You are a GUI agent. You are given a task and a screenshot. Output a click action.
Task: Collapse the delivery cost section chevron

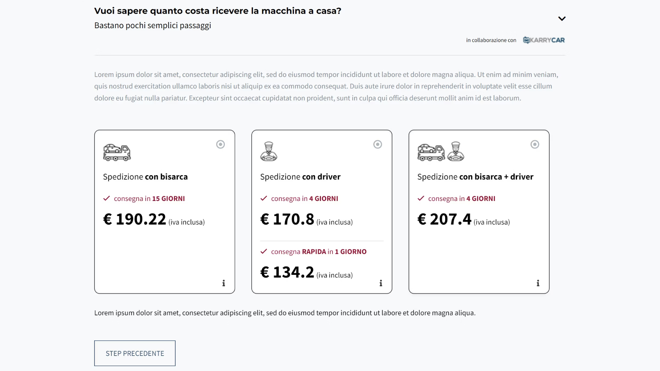pos(562,19)
